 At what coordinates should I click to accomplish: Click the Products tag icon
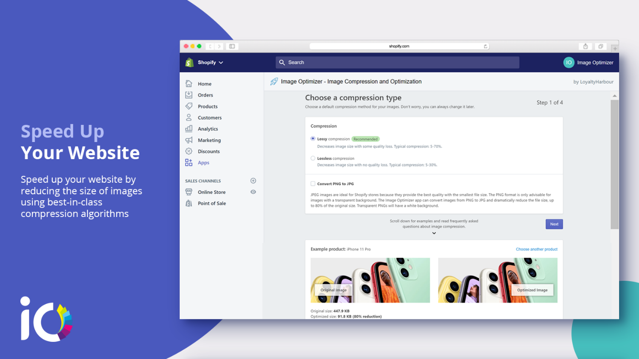coord(189,106)
